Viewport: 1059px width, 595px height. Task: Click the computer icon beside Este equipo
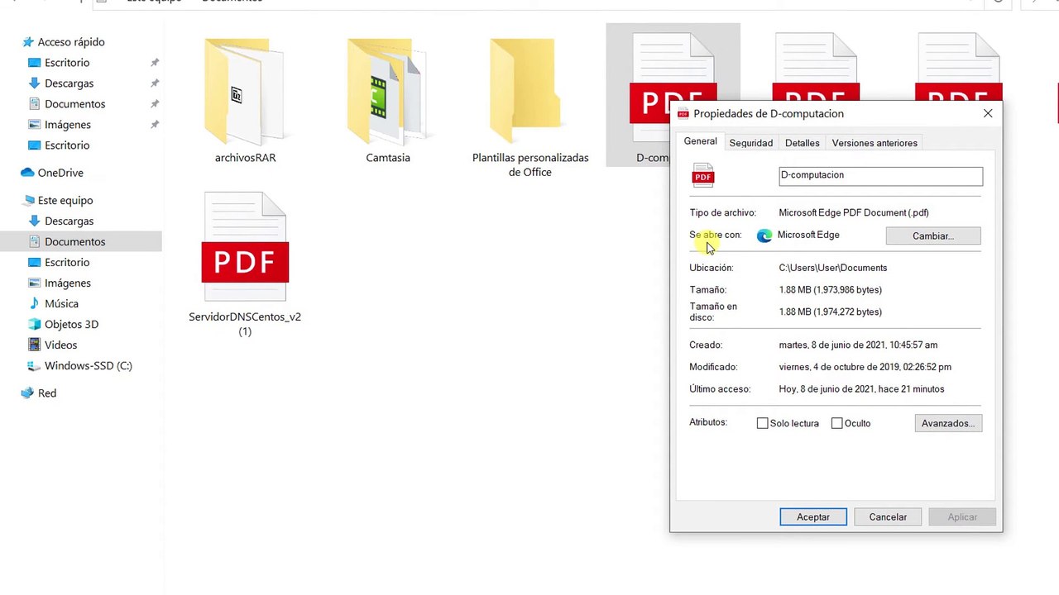[x=28, y=201]
